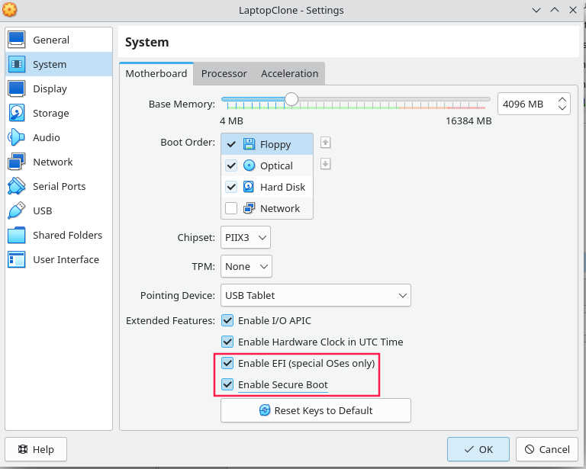Click the 4096 MB memory input field

[x=524, y=104]
